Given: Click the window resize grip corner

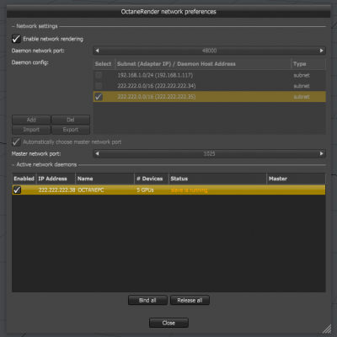Looking at the screenshot, I should coord(327,329).
